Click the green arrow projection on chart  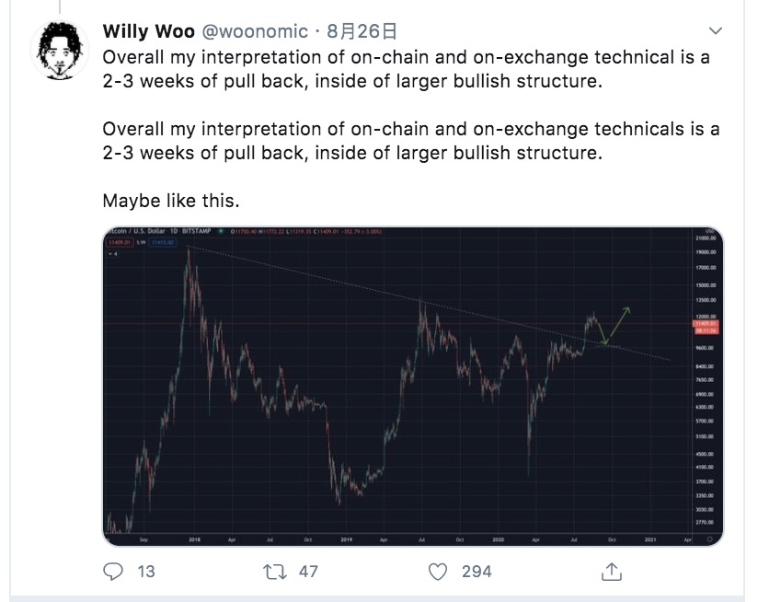(x=617, y=322)
